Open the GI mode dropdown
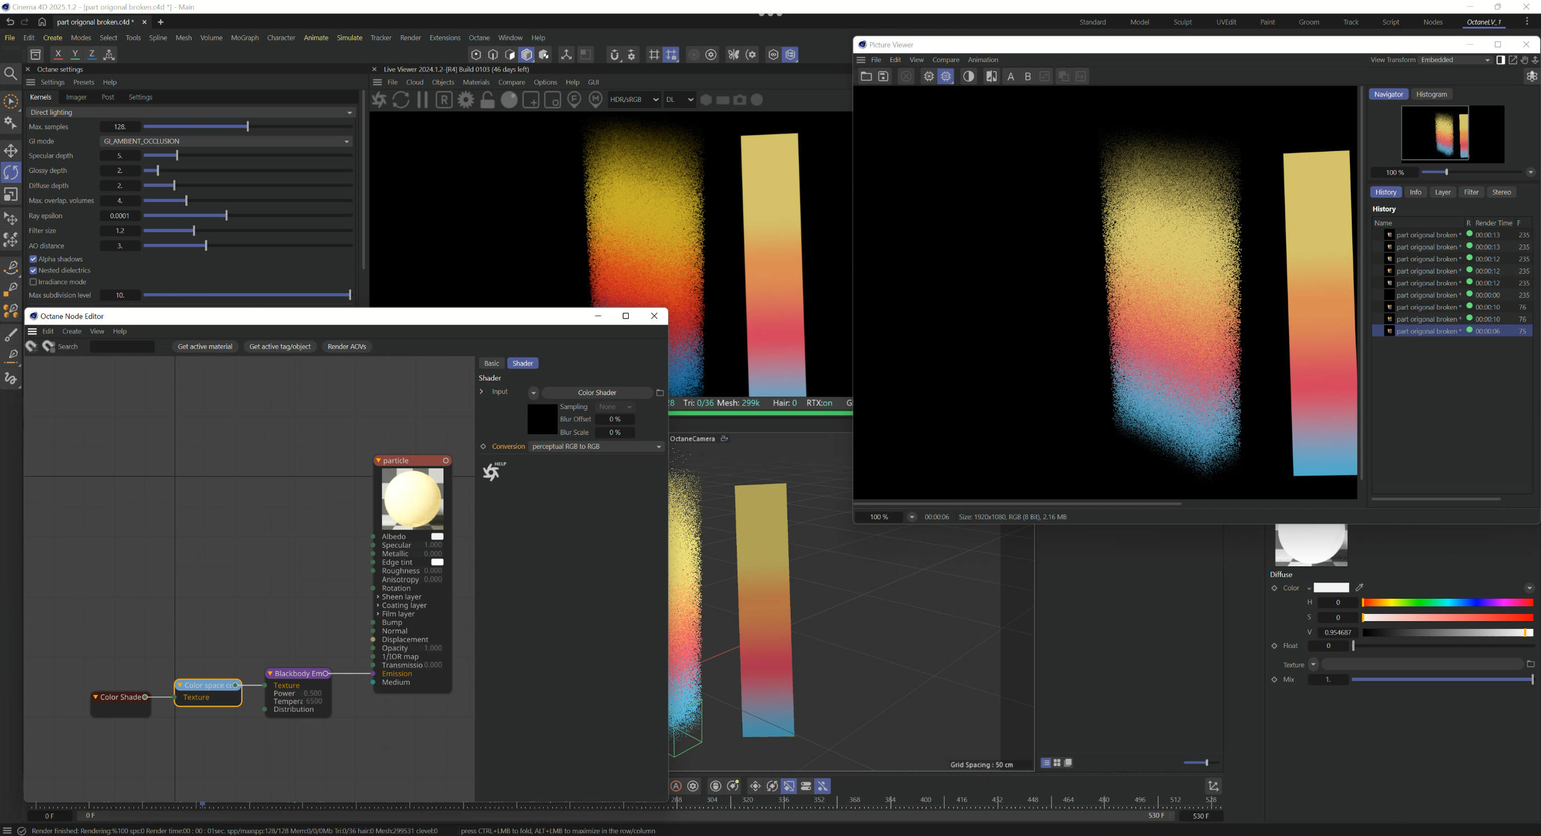 point(226,141)
